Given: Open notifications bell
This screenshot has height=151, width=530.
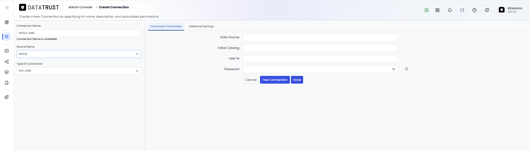Looking at the screenshot, I should click(450, 10).
